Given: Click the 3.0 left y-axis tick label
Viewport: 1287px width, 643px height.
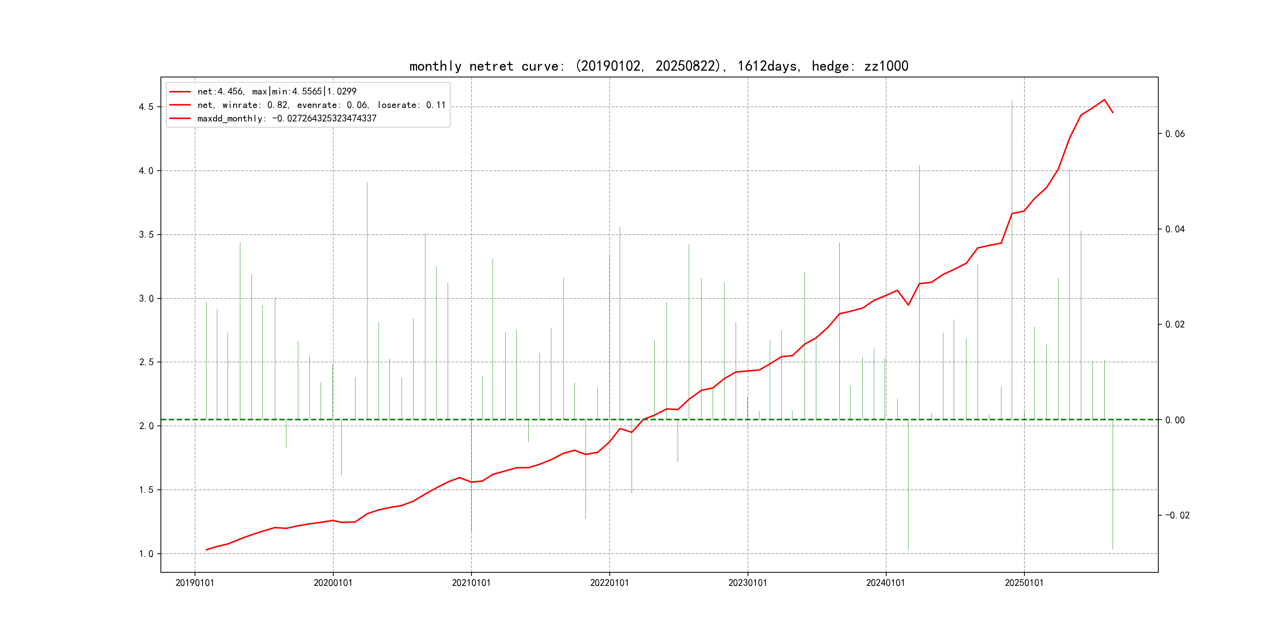Looking at the screenshot, I should tap(146, 298).
